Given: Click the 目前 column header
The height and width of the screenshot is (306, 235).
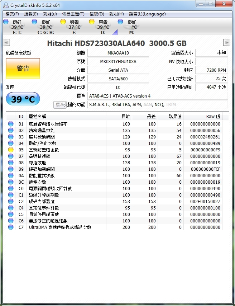Looking at the screenshot, I should [119, 117].
